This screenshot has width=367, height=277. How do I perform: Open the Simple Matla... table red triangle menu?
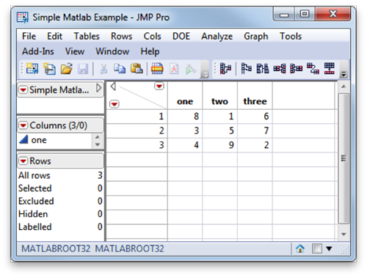click(x=23, y=90)
